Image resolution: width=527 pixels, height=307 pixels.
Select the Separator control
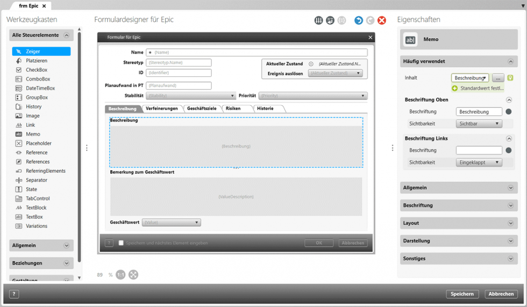[37, 180]
